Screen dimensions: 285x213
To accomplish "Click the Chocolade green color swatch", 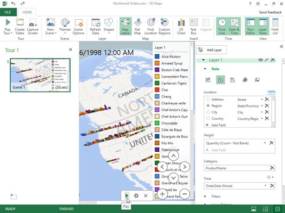I will [157, 123].
